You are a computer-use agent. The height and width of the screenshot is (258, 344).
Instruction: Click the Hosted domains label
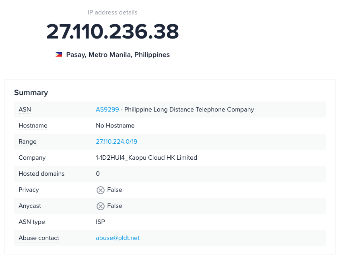41,174
